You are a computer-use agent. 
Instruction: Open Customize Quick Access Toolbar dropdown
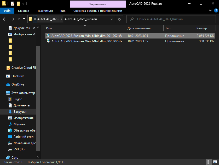click(23, 4)
